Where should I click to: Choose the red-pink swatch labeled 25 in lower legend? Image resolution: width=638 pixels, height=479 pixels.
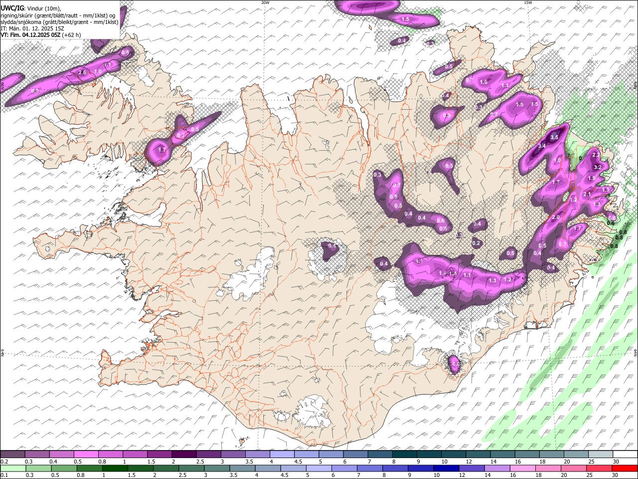click(x=600, y=469)
